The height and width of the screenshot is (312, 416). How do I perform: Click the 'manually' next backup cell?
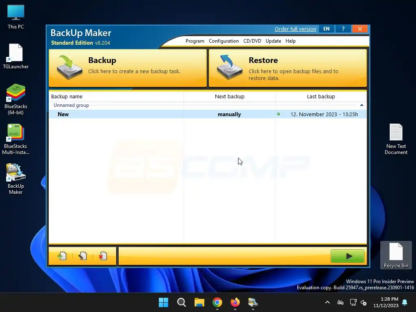point(229,114)
